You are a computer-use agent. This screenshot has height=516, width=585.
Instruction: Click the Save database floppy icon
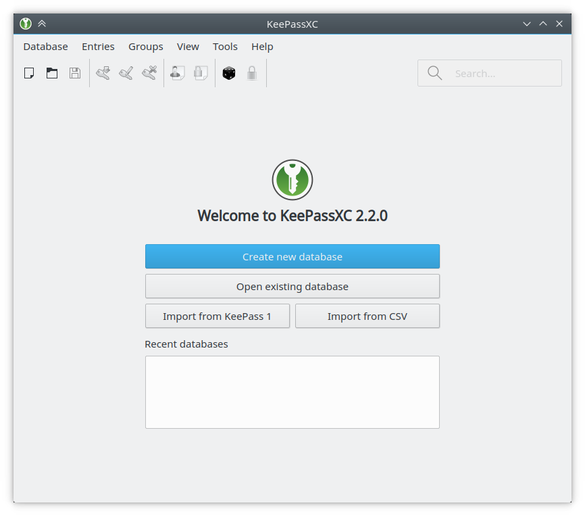coord(75,73)
